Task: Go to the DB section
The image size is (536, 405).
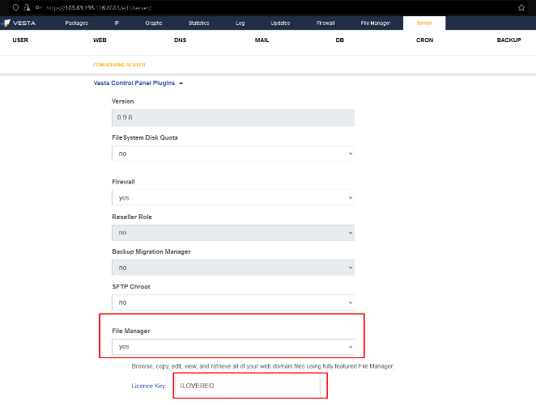Action: tap(340, 40)
